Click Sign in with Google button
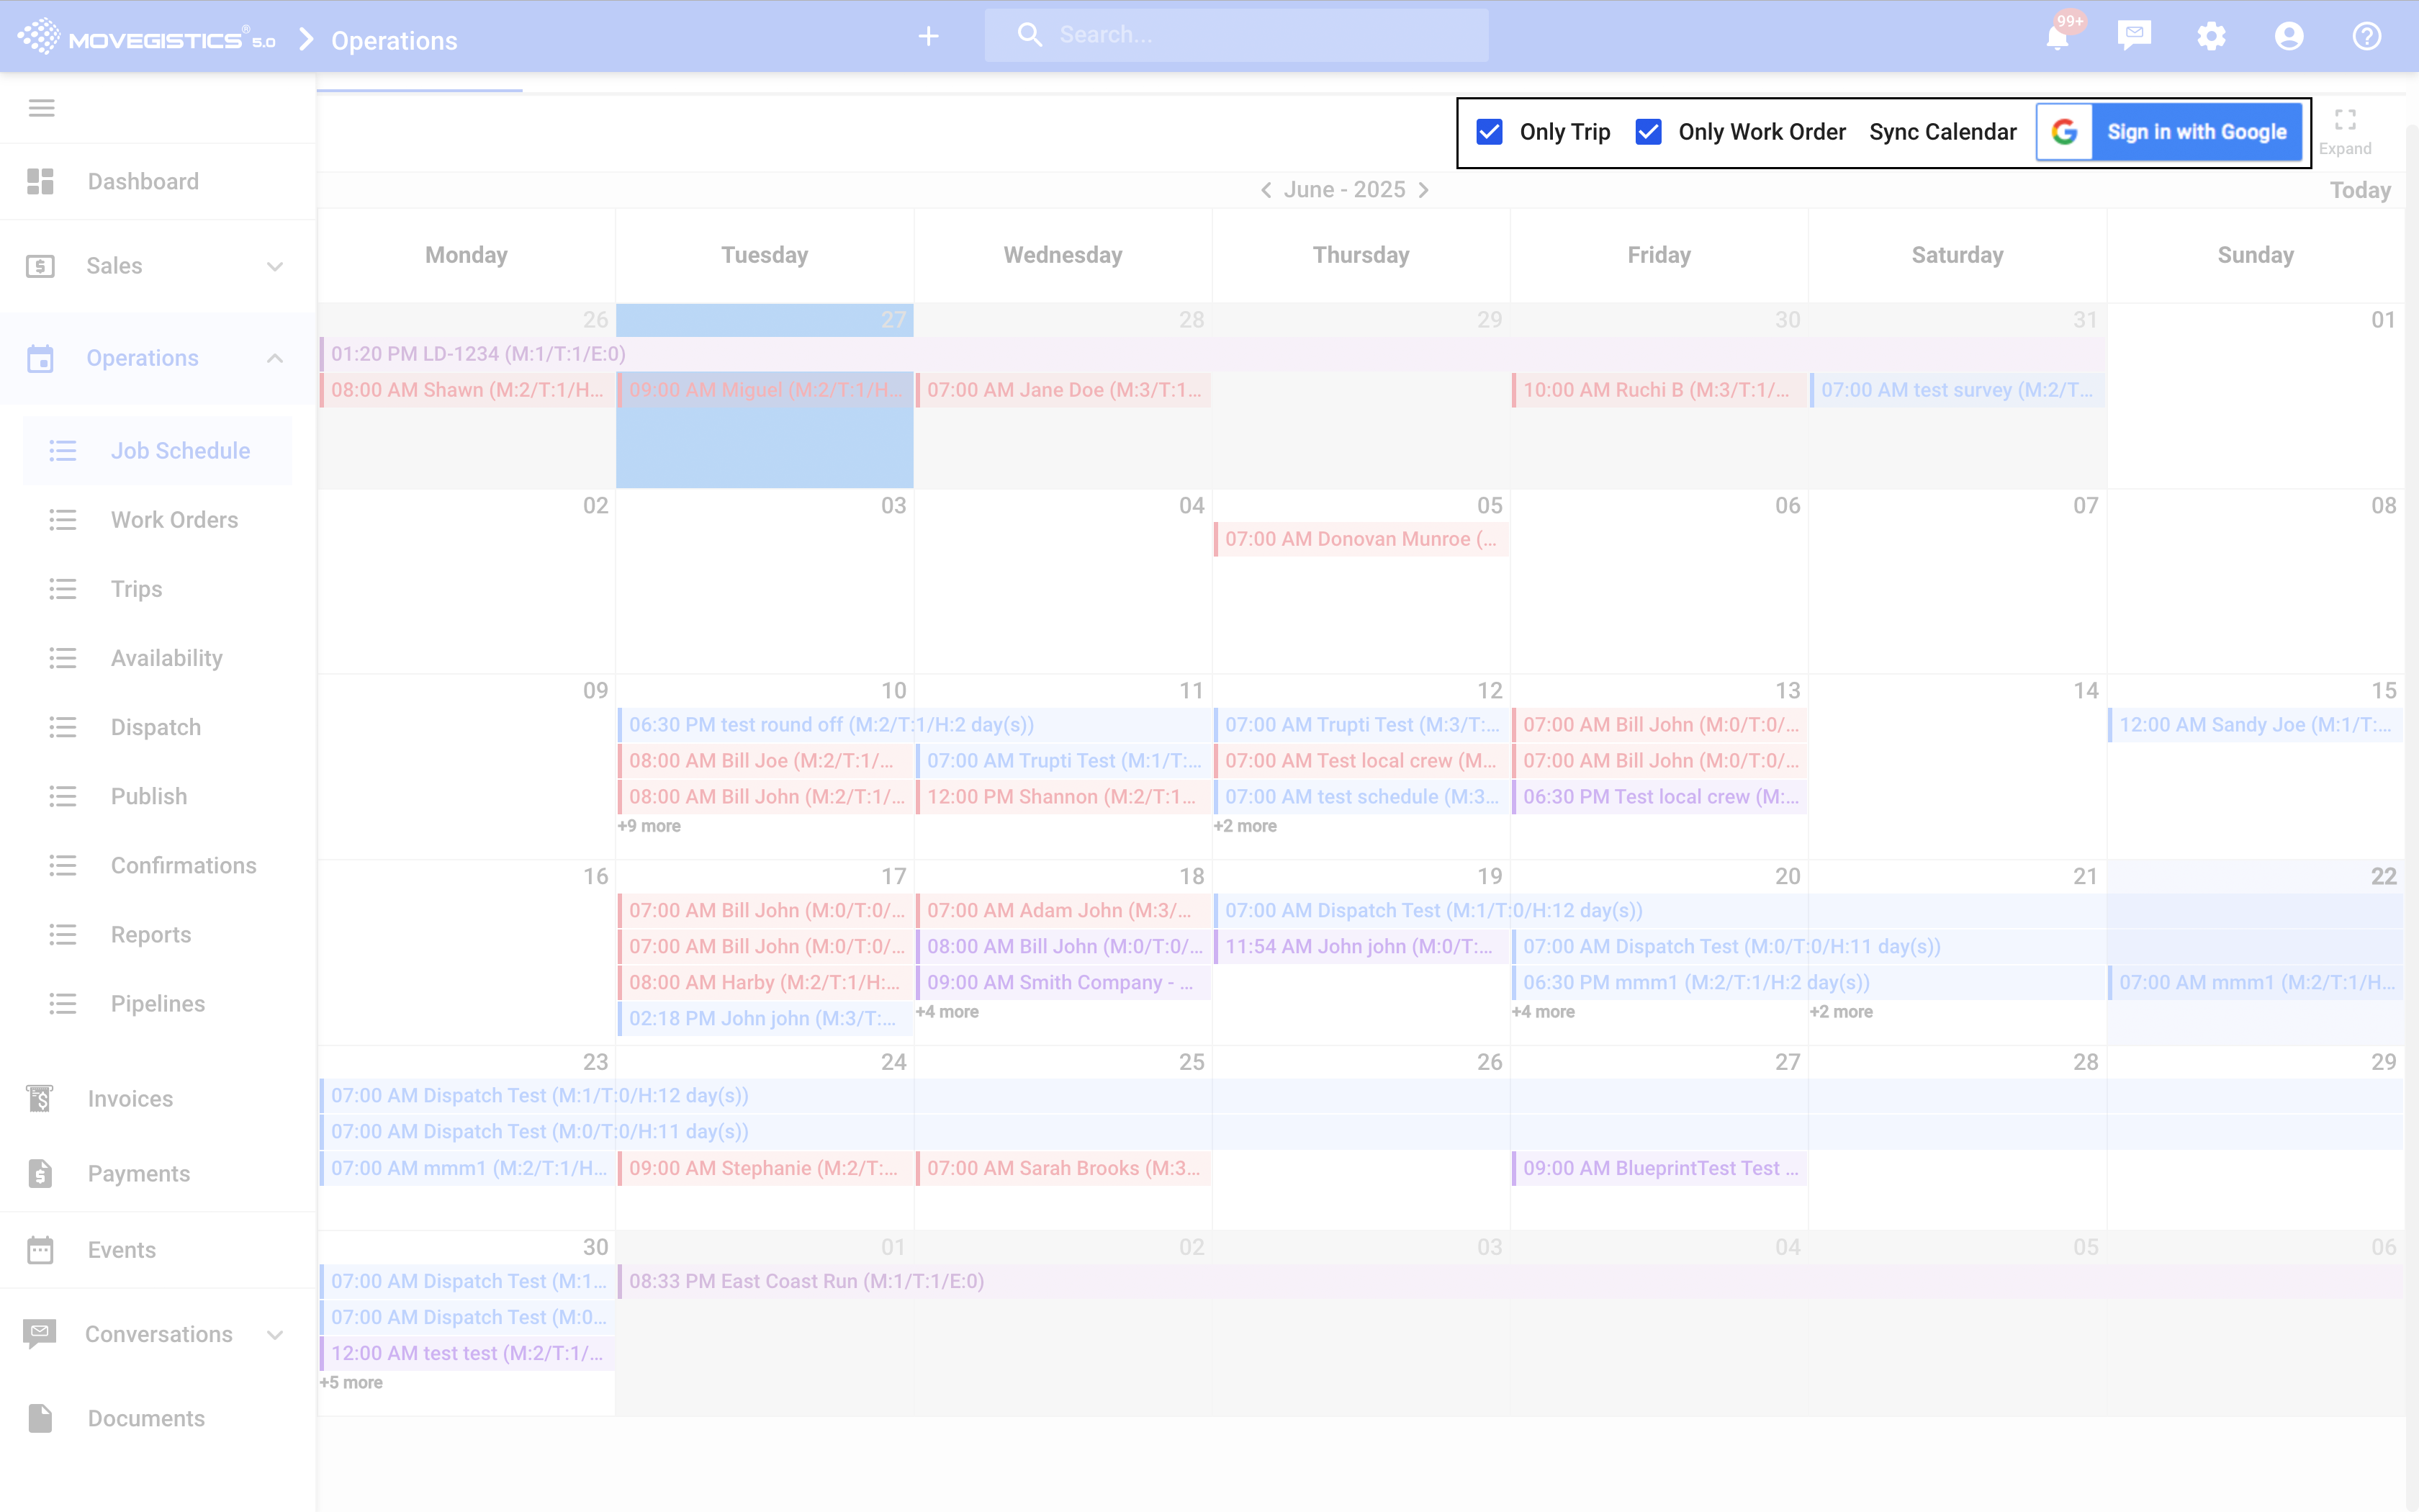The image size is (2419, 1512). point(2169,132)
